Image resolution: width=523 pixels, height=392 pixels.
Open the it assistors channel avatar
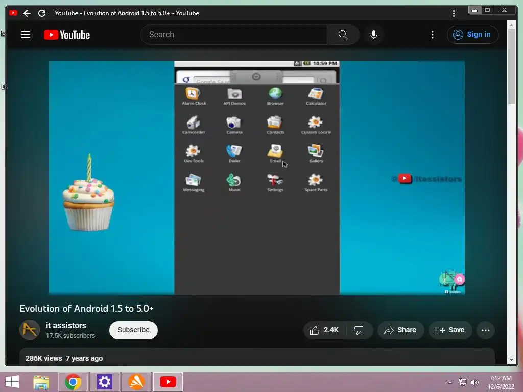point(30,330)
